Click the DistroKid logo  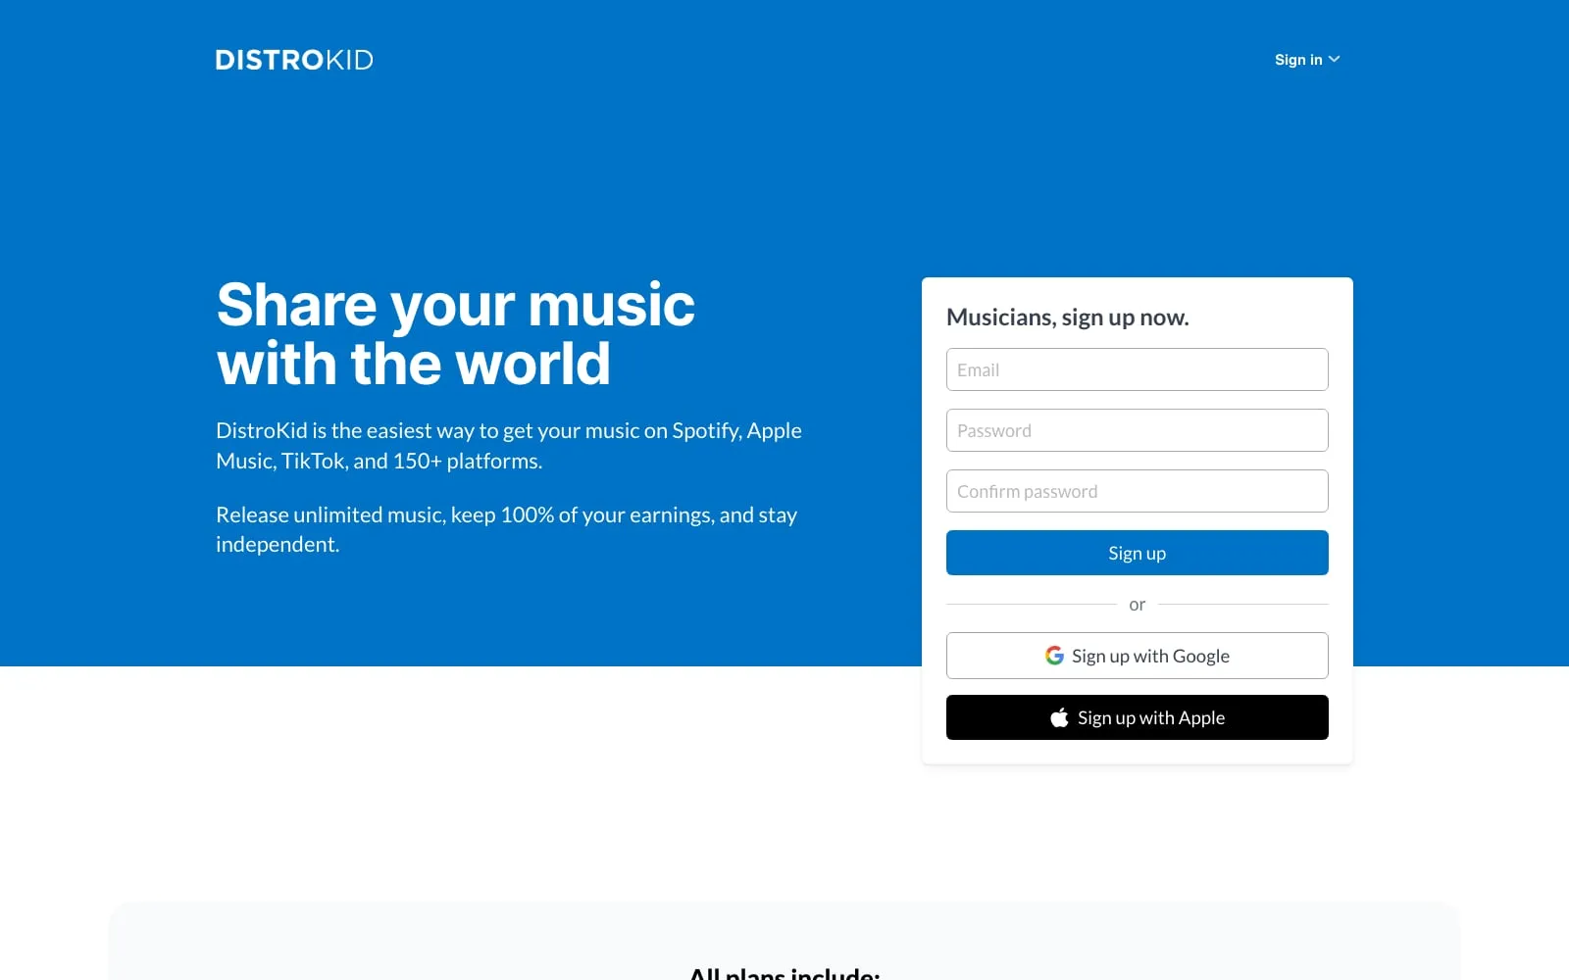(x=294, y=60)
